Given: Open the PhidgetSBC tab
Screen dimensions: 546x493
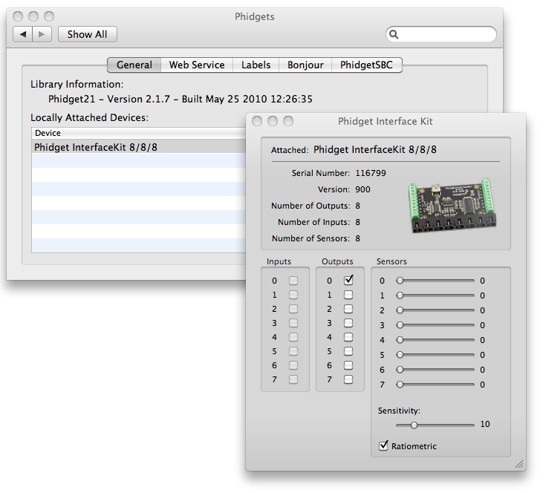Looking at the screenshot, I should (x=367, y=65).
